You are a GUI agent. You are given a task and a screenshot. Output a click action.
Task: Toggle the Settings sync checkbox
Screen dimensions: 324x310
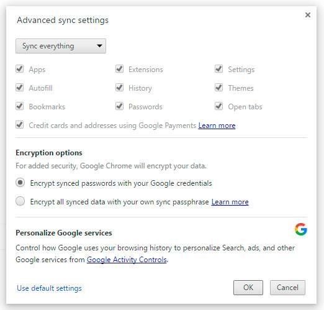(x=219, y=69)
